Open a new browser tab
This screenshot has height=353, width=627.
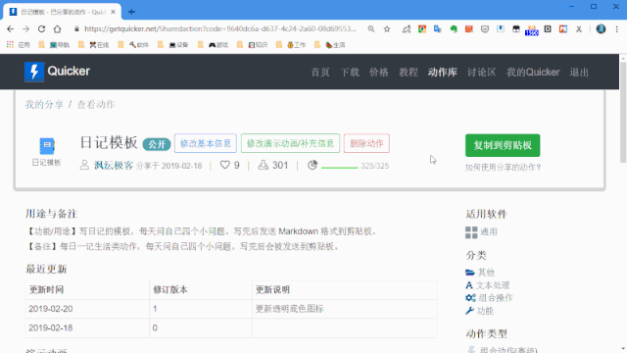[131, 12]
